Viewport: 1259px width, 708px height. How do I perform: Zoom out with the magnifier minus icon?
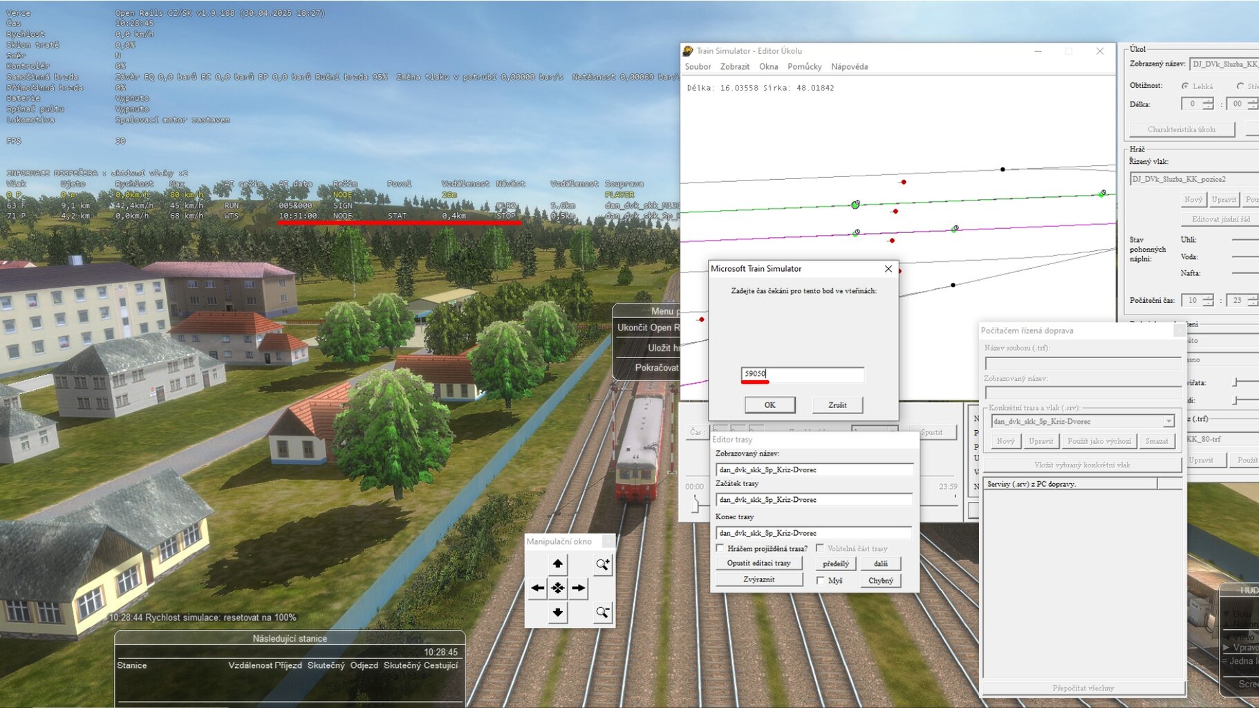pyautogui.click(x=602, y=613)
